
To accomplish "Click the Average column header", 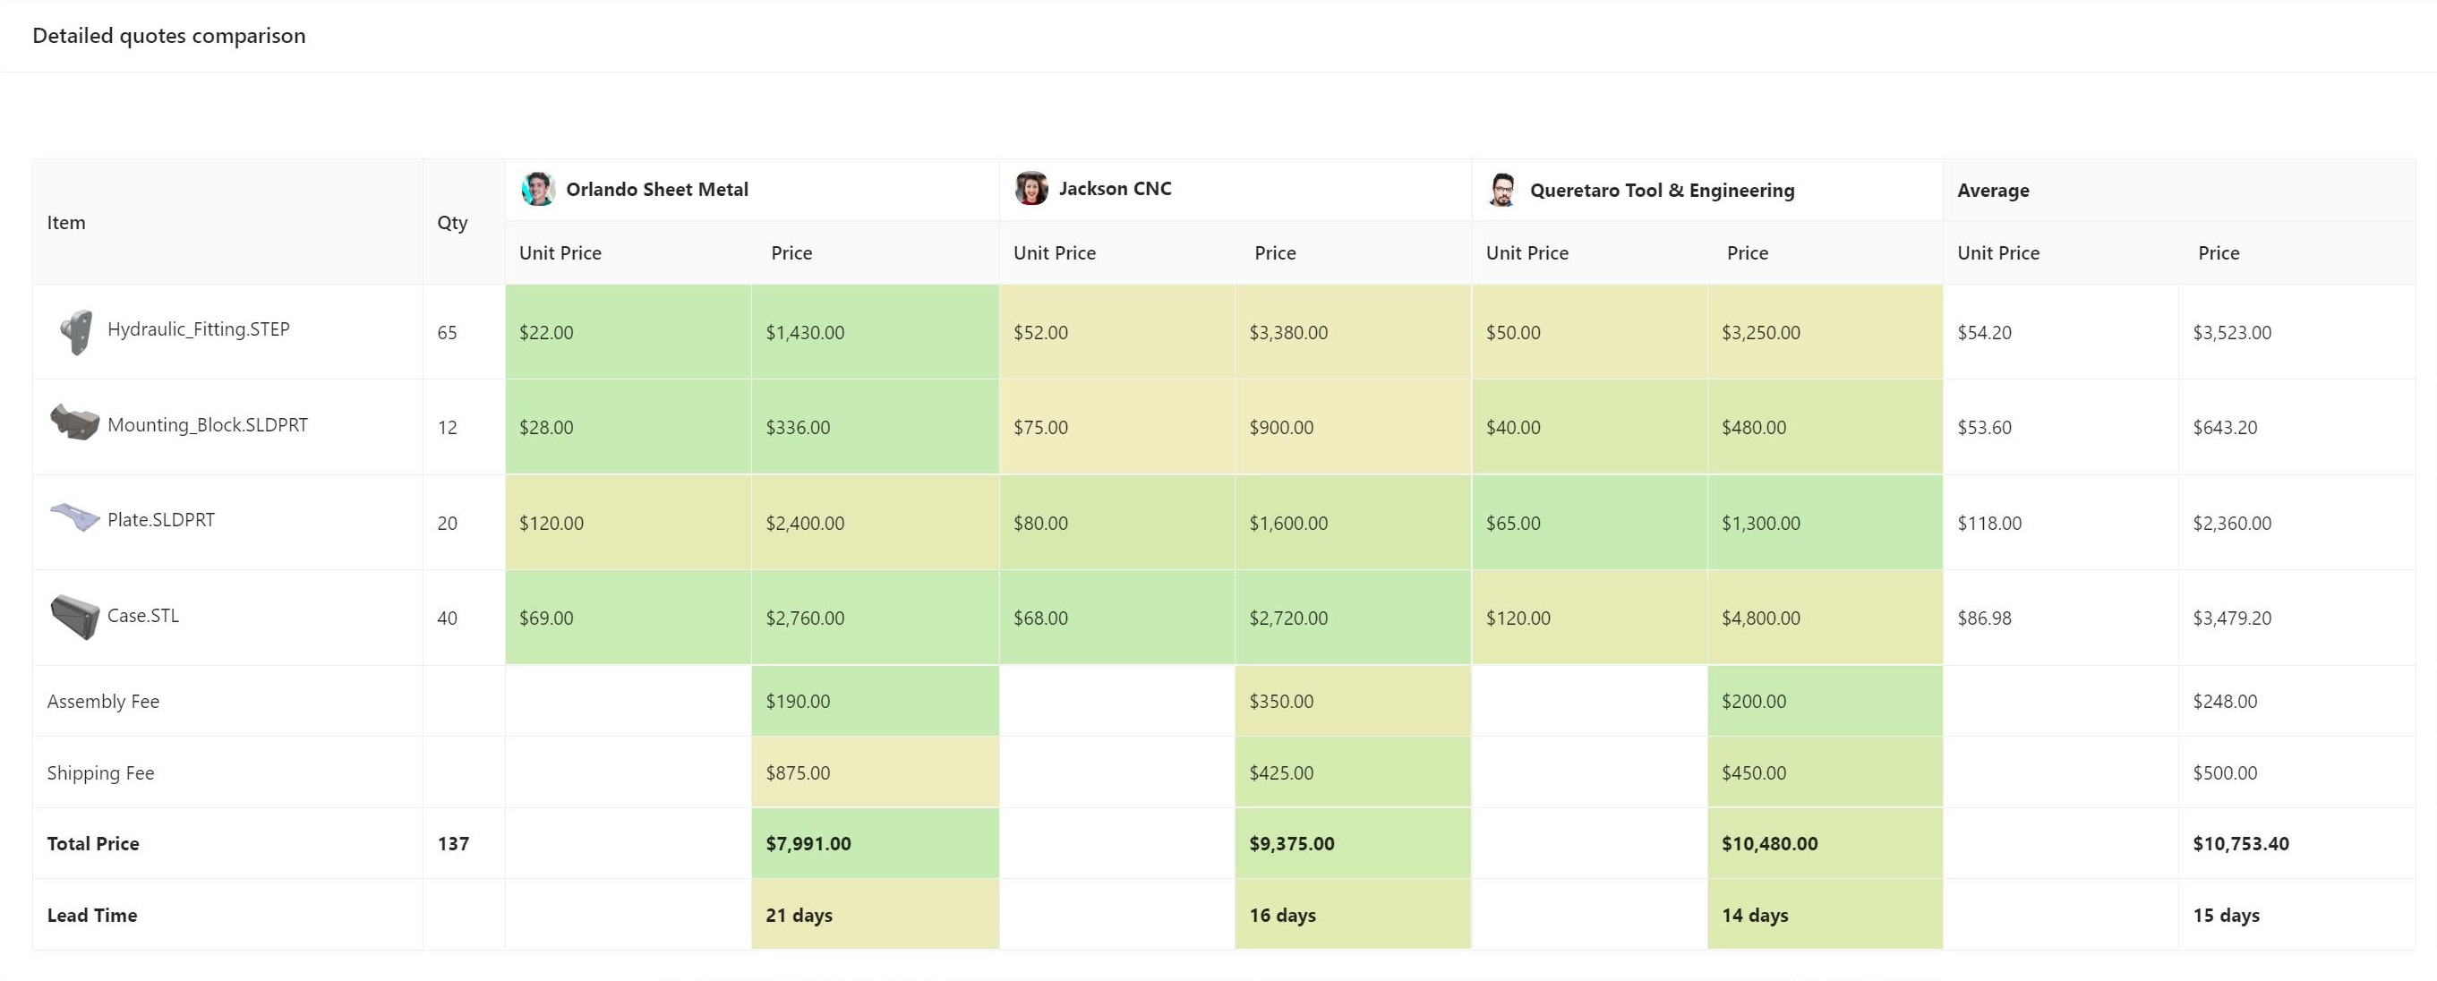I will [1992, 190].
